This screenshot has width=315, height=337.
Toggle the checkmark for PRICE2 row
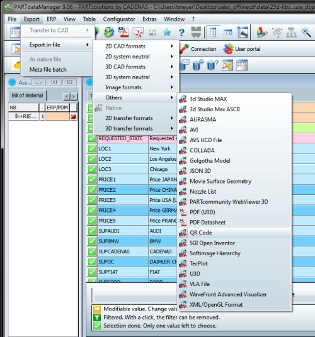[x=92, y=190]
